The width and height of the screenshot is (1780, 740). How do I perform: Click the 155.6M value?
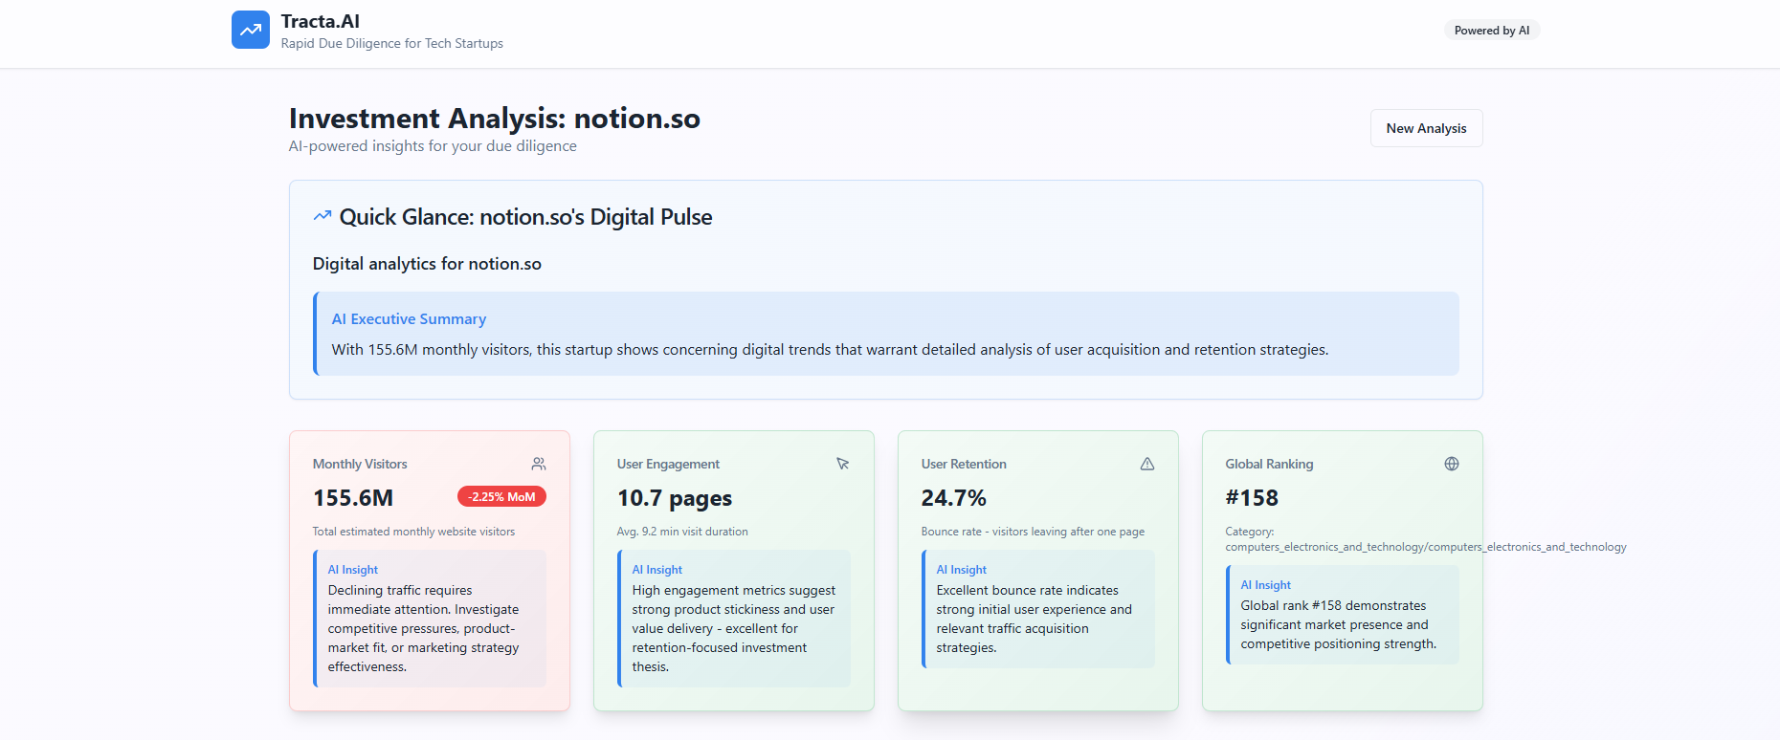(353, 498)
